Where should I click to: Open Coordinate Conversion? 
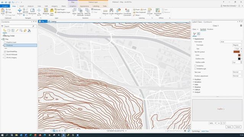click(127, 12)
